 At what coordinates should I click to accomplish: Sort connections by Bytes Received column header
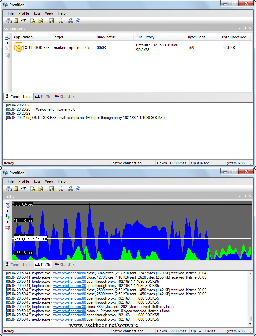point(235,37)
